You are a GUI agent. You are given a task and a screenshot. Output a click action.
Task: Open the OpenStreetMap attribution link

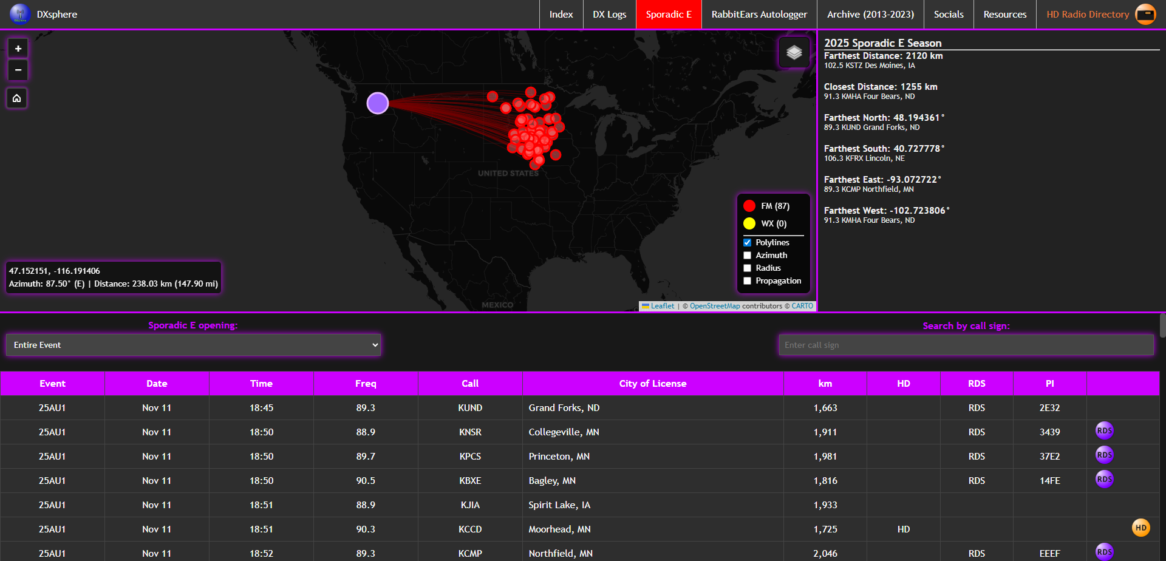[x=714, y=306]
